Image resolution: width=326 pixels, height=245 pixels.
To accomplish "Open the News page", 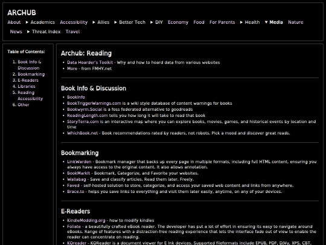I will pos(16,31).
